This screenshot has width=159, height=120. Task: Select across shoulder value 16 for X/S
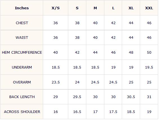pos(56,112)
